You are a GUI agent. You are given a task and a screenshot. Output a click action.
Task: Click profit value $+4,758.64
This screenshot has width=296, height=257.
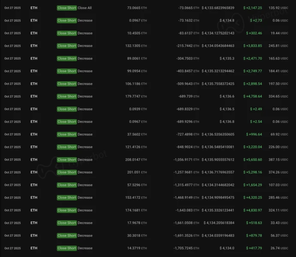point(253,96)
